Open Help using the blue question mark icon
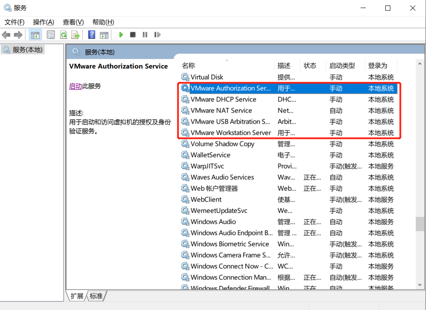This screenshot has width=426, height=310. click(91, 35)
